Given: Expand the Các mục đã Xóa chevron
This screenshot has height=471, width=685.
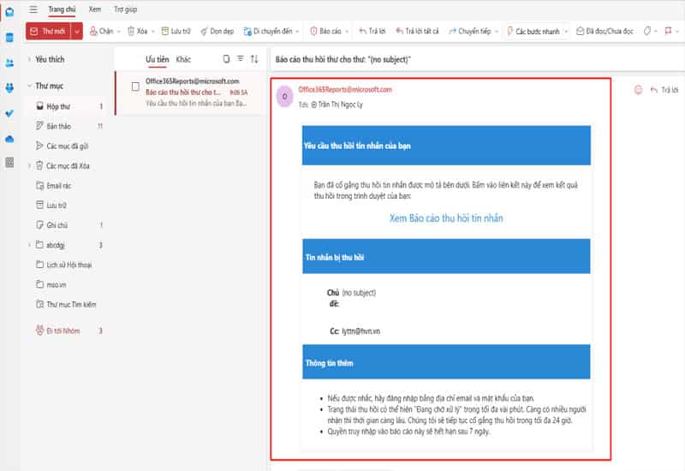Looking at the screenshot, I should (x=29, y=165).
